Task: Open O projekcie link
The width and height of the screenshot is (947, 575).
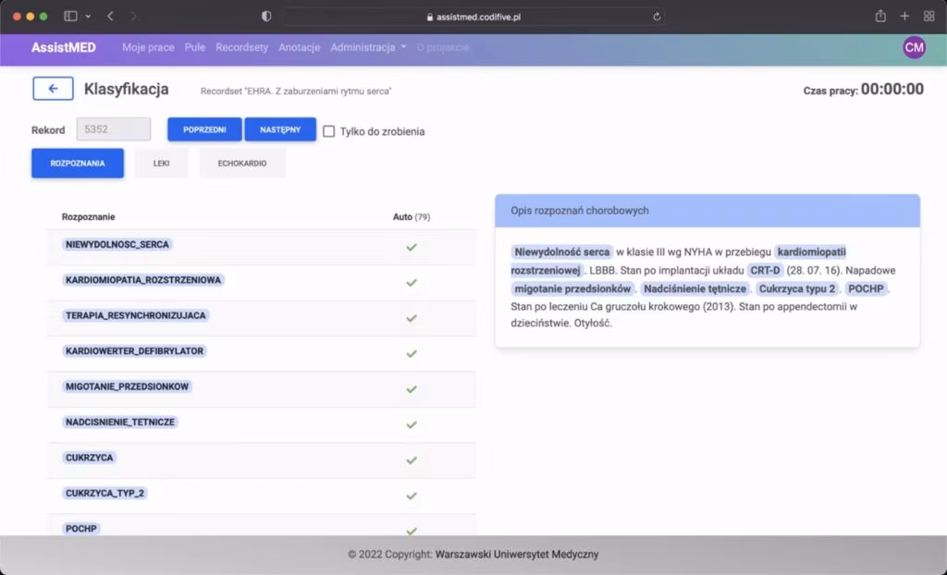Action: click(x=443, y=47)
